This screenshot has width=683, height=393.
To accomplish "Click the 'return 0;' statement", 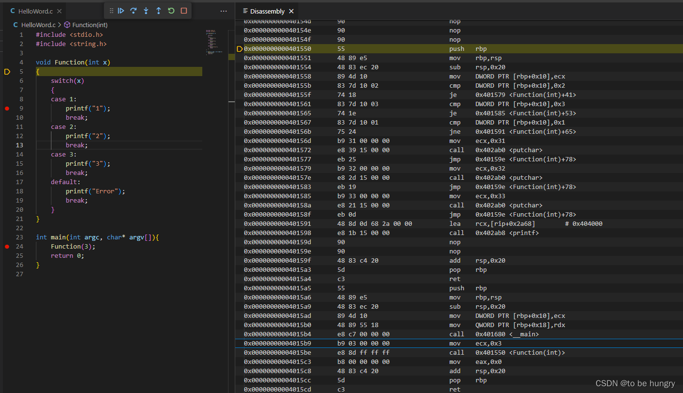I will point(67,256).
